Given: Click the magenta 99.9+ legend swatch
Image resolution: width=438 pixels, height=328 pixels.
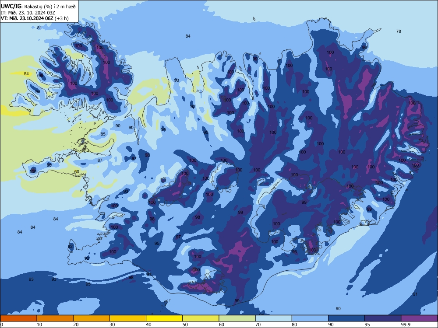Looking at the screenshot, I should [x=419, y=318].
